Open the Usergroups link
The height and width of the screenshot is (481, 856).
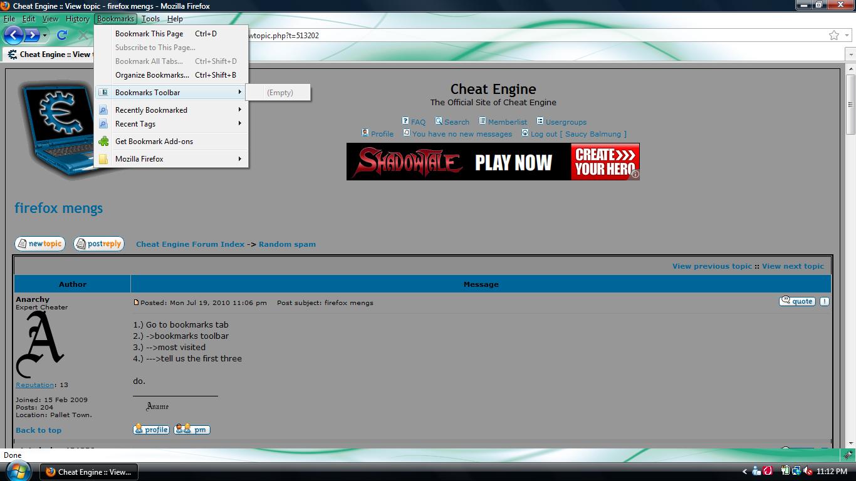pyautogui.click(x=566, y=122)
